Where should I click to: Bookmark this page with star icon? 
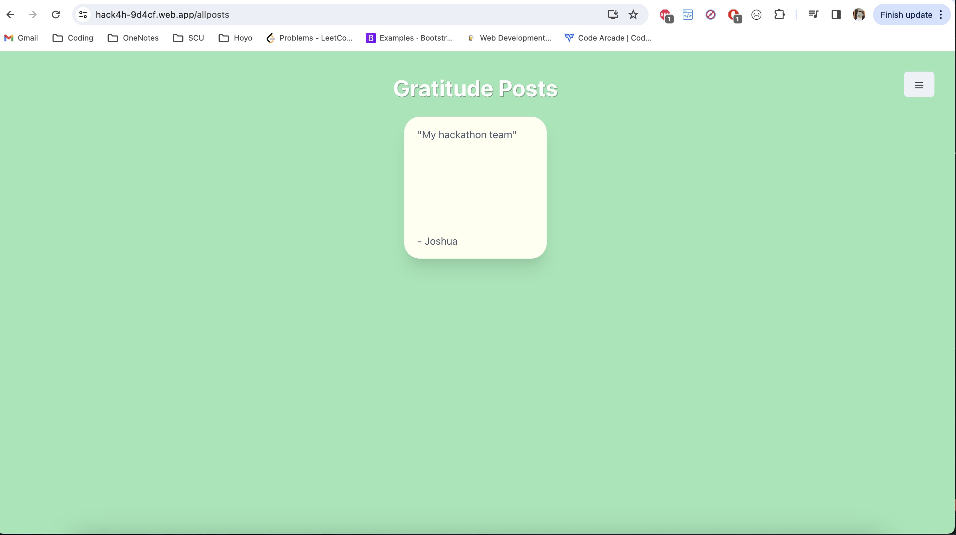click(633, 15)
